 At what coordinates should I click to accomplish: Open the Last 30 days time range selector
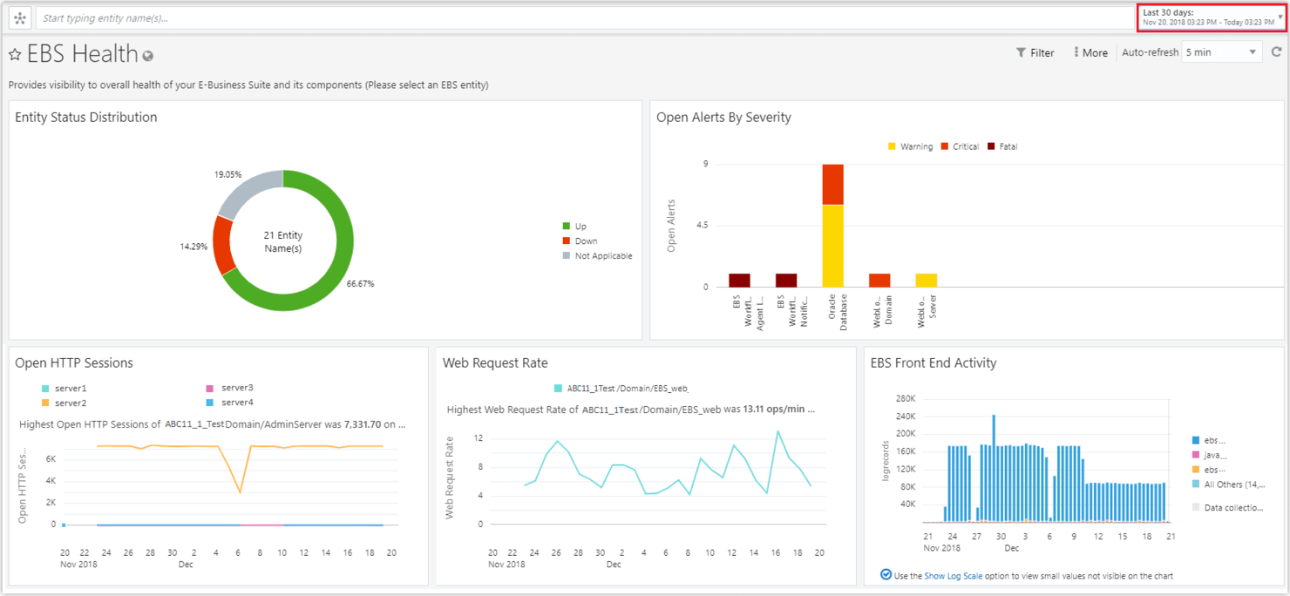click(1210, 17)
